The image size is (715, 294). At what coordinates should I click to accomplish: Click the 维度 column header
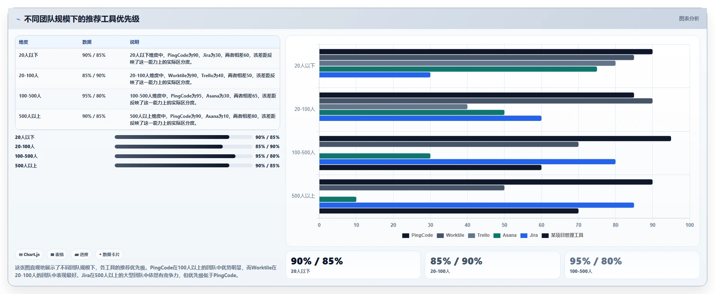point(23,42)
